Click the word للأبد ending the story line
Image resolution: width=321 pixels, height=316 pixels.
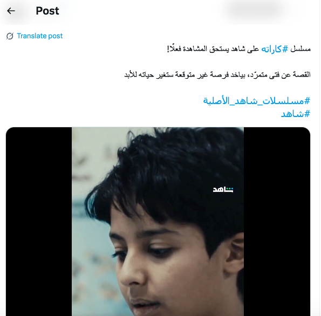coord(131,75)
